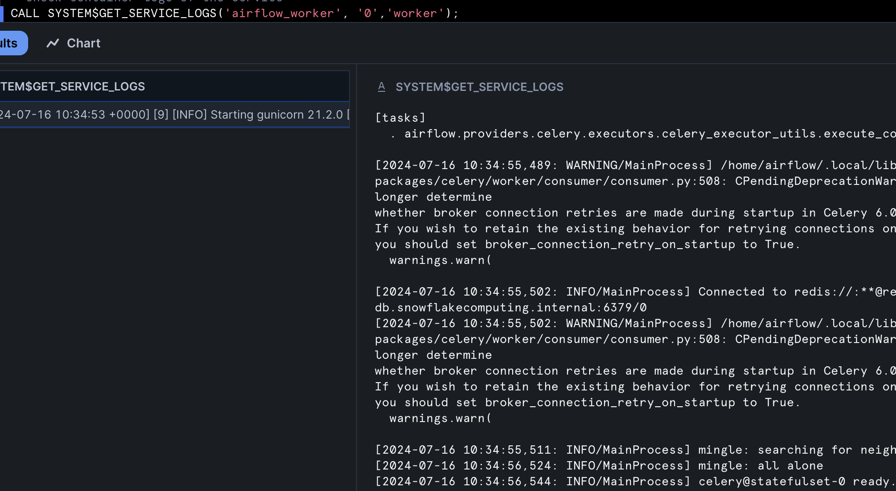Select the result row starting with 'Starting gunicorn 21.2.0'
The image size is (896, 491).
(174, 115)
